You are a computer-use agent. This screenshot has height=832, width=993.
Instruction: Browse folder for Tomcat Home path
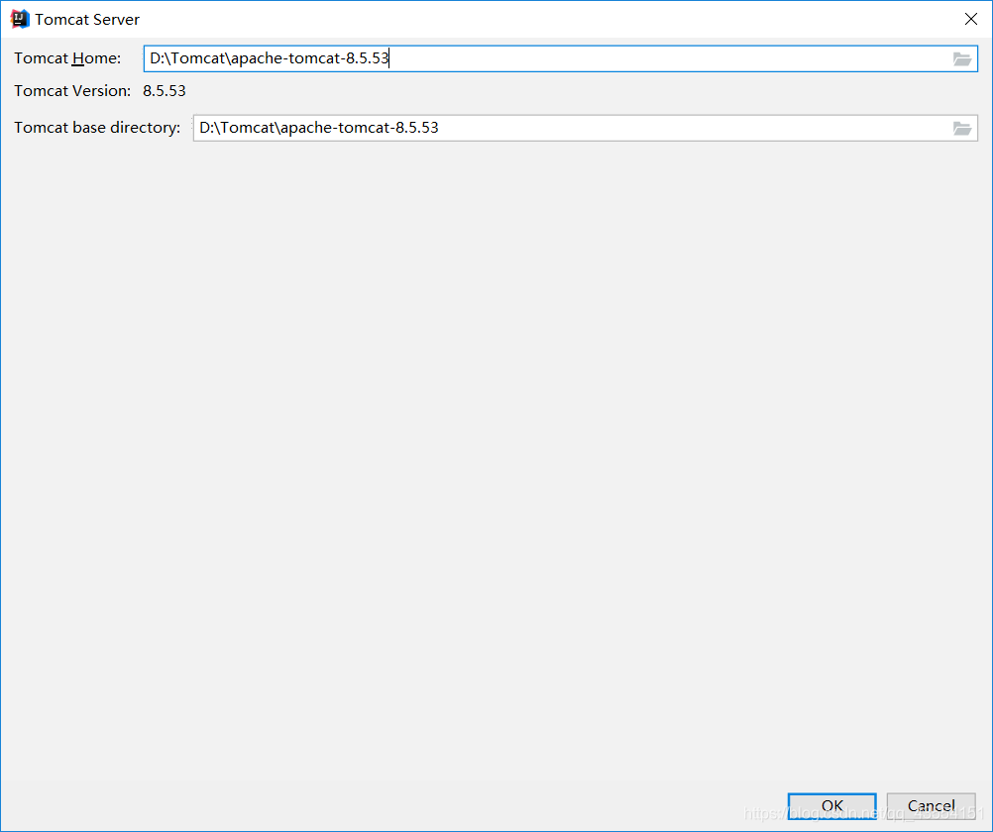pos(962,58)
